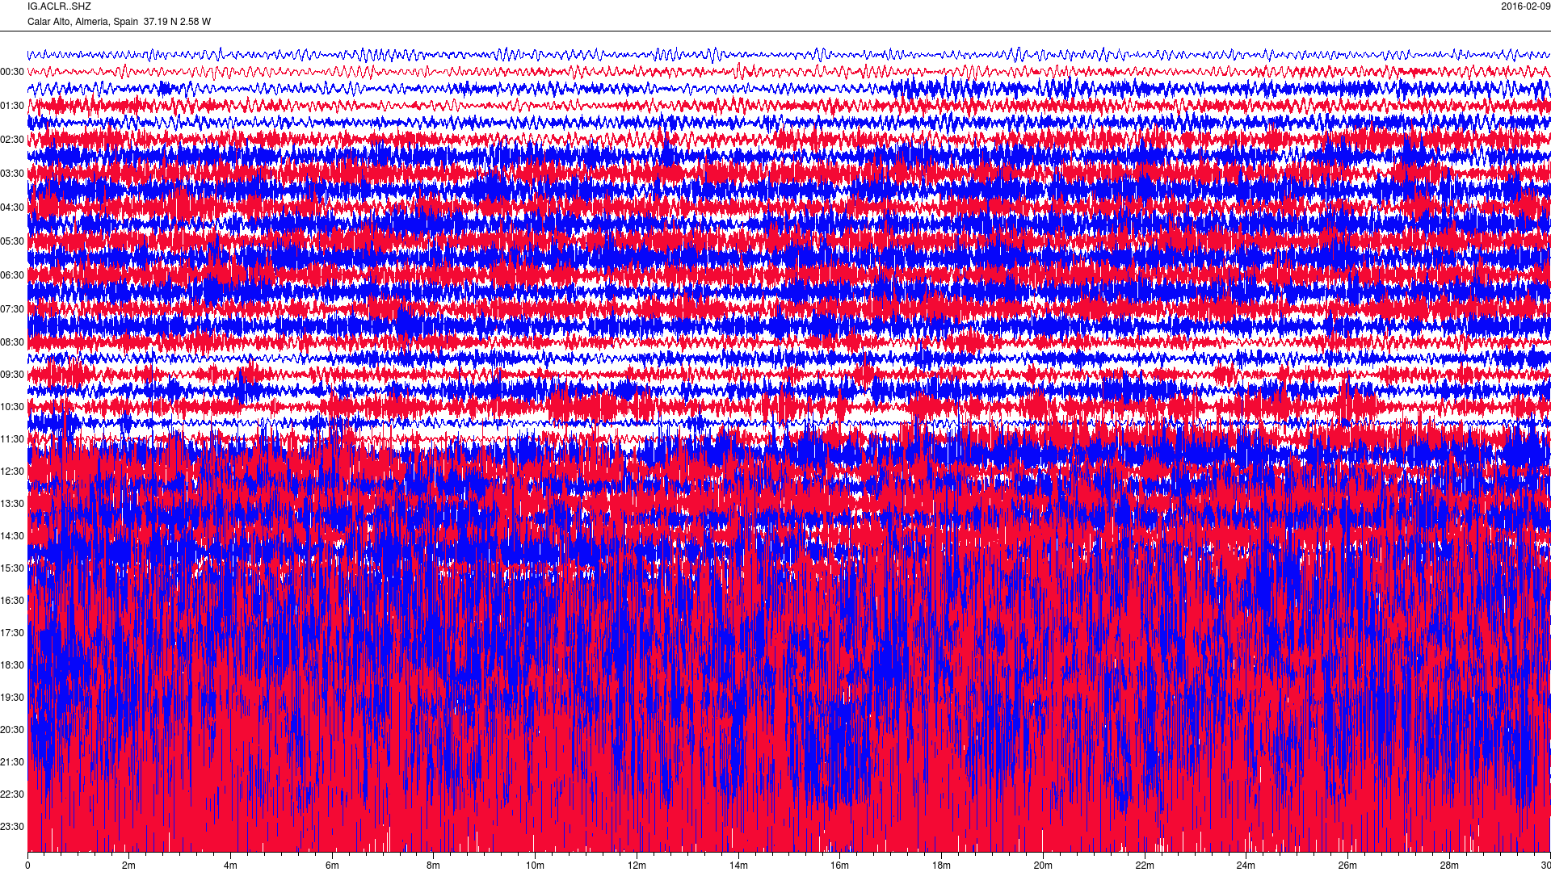1551x872 pixels.
Task: Select the 06:30 time label
Action: (12, 275)
